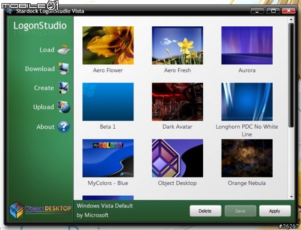Viewport: 301px width, 230px height.
Task: Click the "by Microsoft" author text
Action: tap(93, 215)
